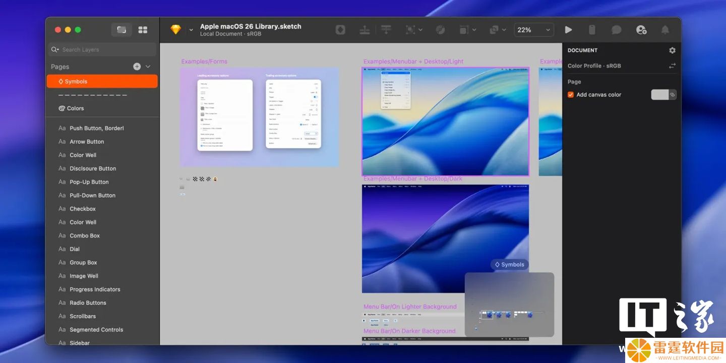Select the Examples/Forms artboard title
Screen dimensions: 726x363
tap(204, 62)
